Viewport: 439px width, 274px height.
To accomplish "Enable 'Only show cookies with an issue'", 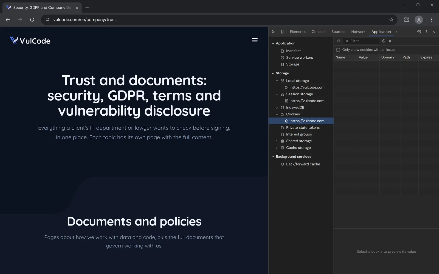I will (x=338, y=50).
